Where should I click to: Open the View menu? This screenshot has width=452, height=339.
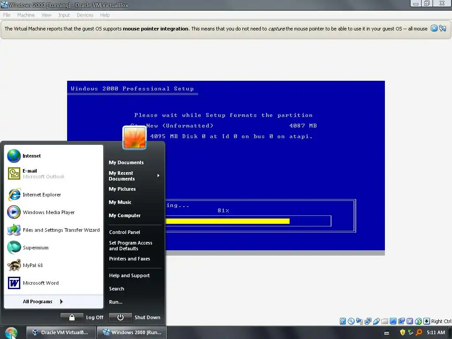pyautogui.click(x=46, y=15)
